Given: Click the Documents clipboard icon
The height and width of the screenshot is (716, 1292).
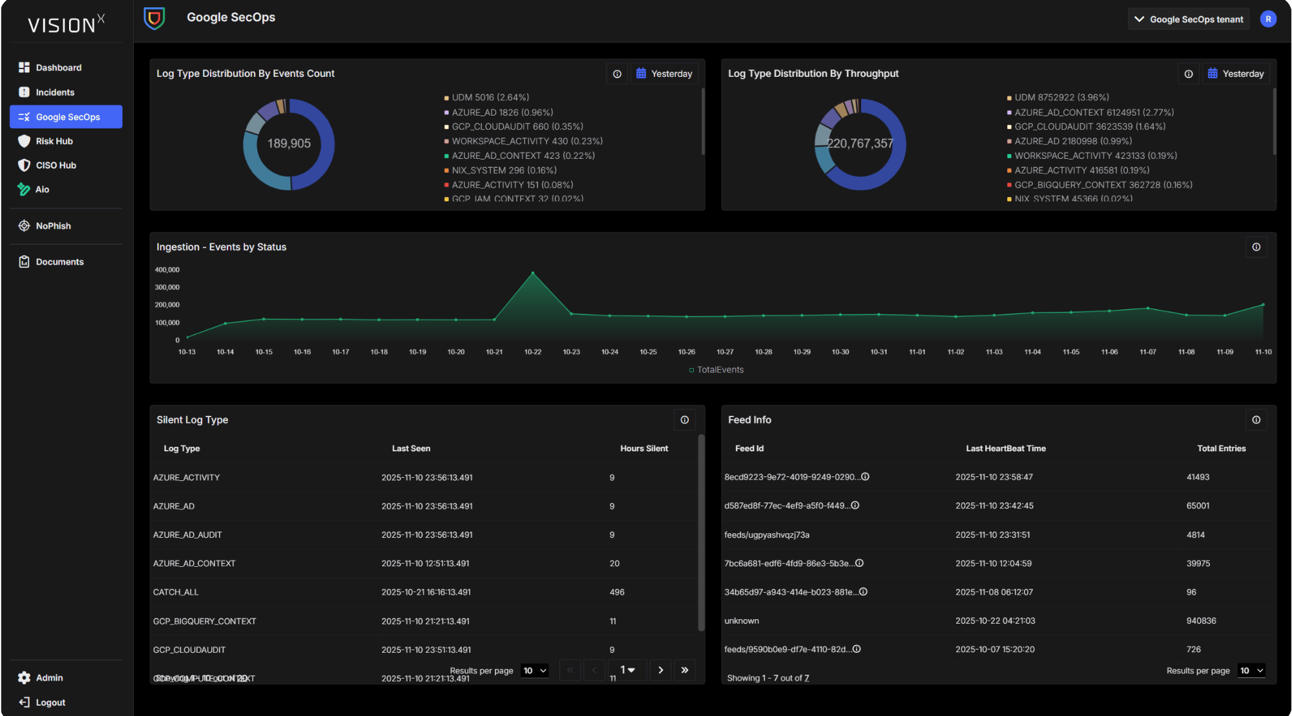Looking at the screenshot, I should tap(24, 261).
